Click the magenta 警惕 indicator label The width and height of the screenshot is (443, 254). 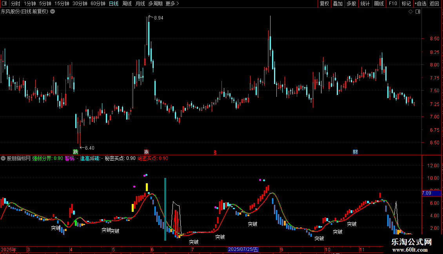tap(71, 158)
